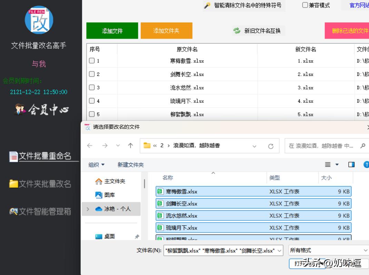369x275 pixels.
Task: Open 会员中心 member center
Action: coord(41,110)
